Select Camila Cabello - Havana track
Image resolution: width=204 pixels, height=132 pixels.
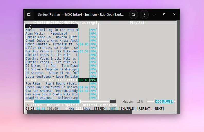tap(61, 37)
